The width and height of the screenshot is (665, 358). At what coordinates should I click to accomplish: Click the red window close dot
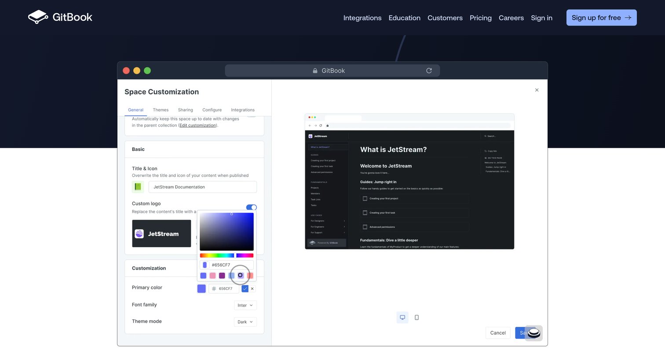(126, 70)
